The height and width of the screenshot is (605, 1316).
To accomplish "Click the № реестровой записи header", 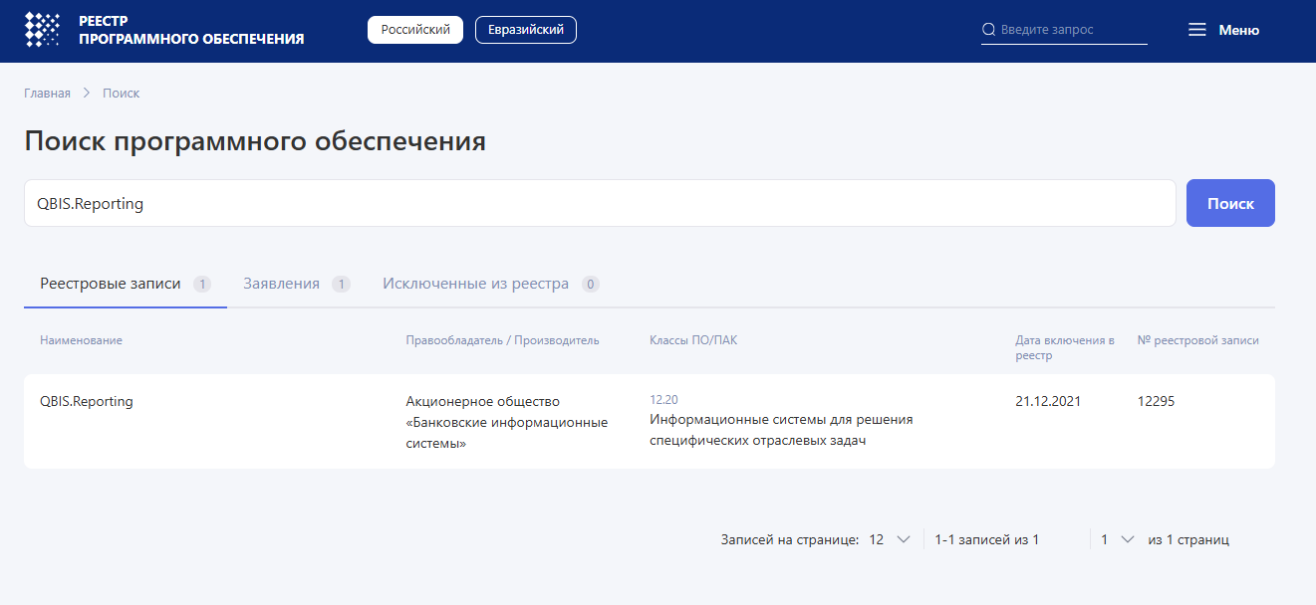I will click(1198, 340).
